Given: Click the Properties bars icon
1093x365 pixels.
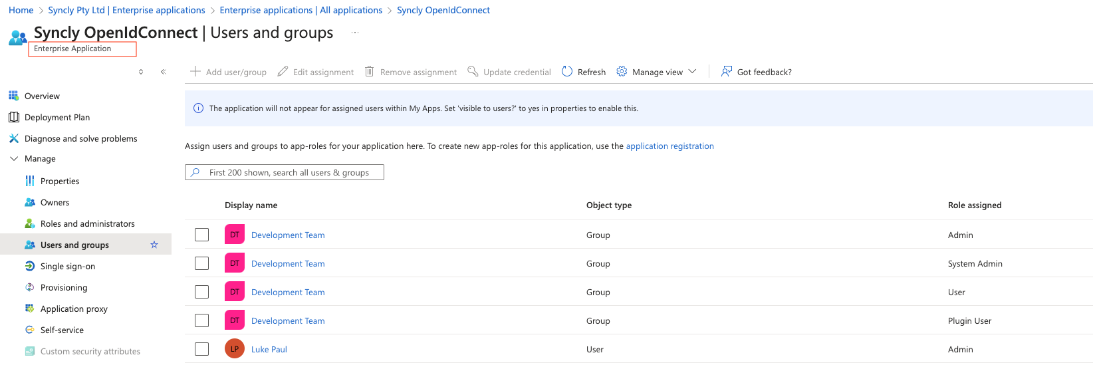Looking at the screenshot, I should (x=30, y=181).
